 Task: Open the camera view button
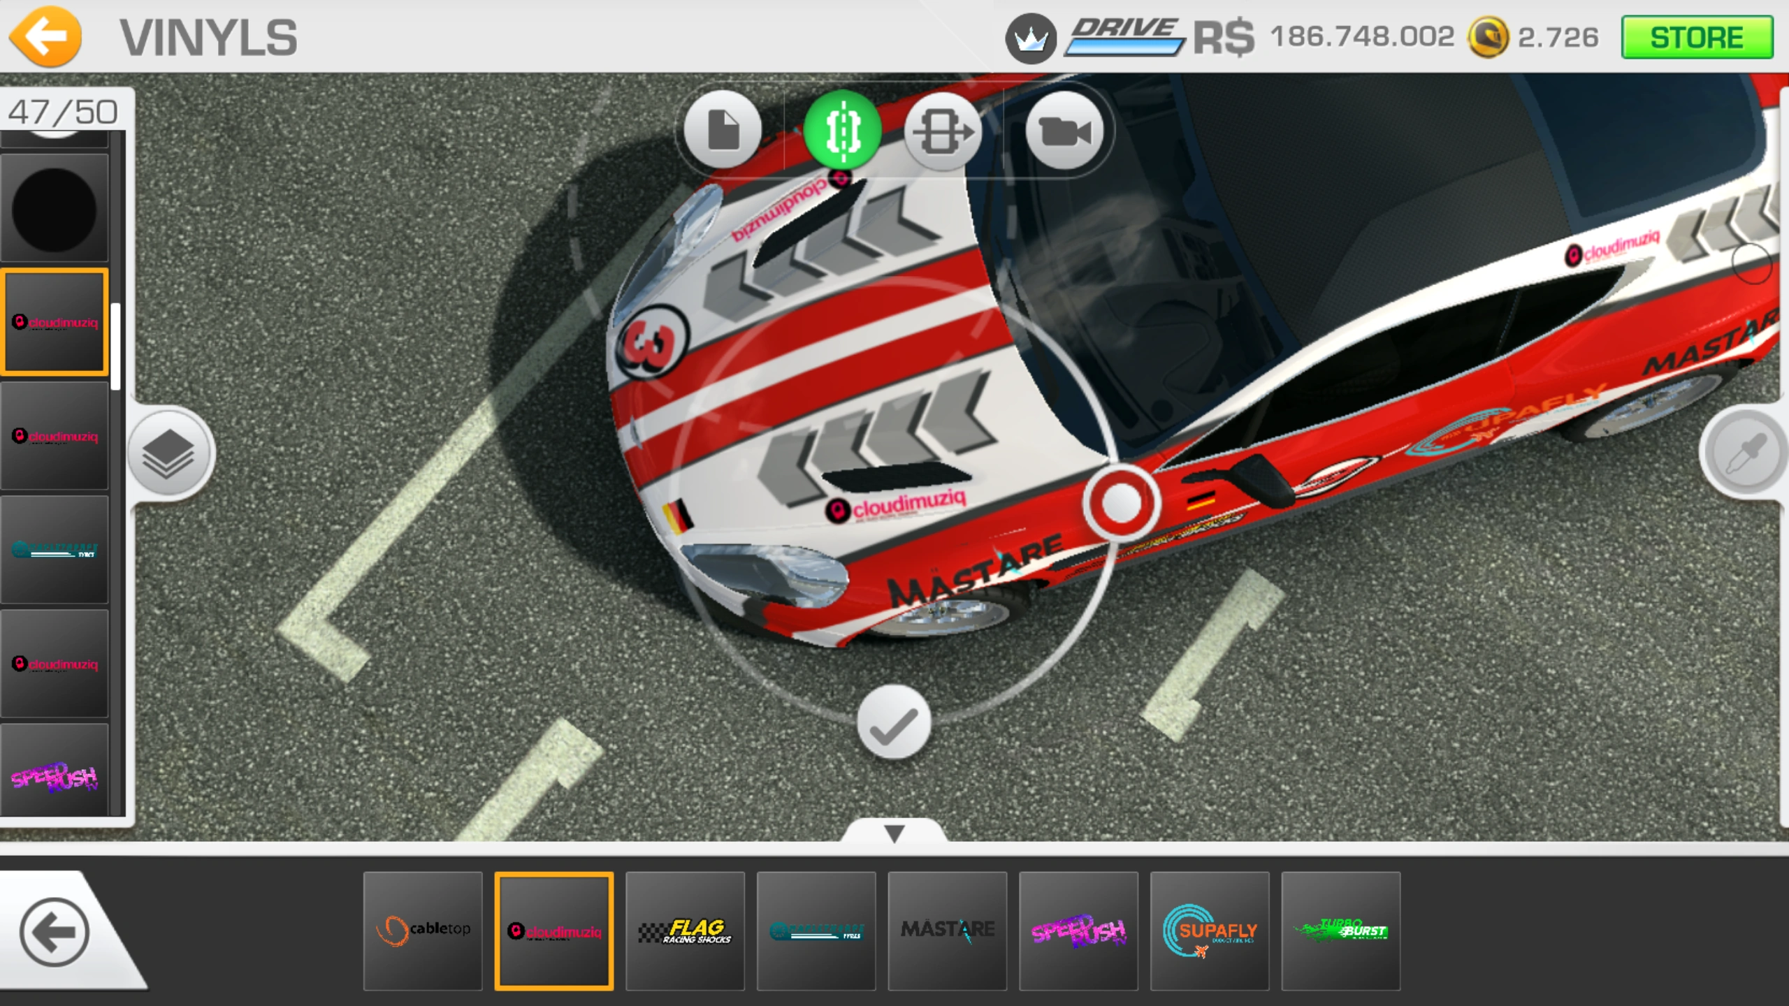pos(1064,131)
